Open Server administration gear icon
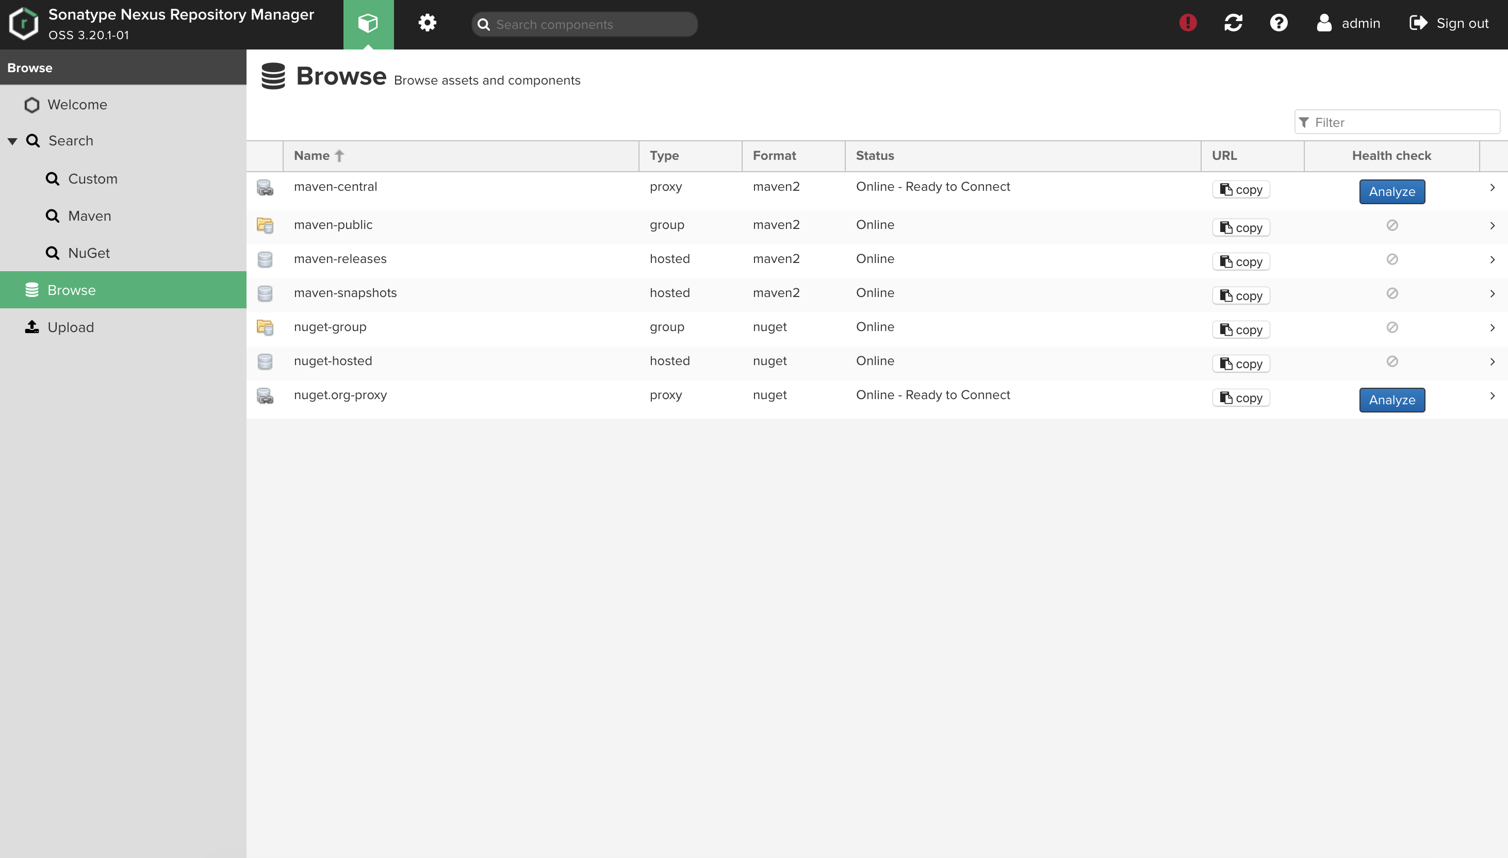This screenshot has height=858, width=1508. [427, 24]
